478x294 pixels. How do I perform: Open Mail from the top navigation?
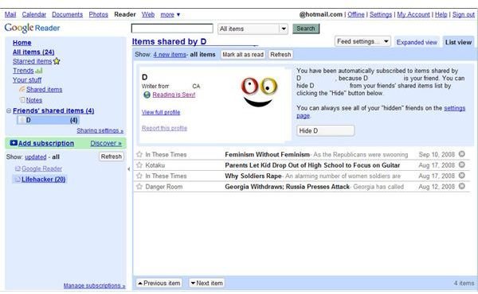point(10,14)
